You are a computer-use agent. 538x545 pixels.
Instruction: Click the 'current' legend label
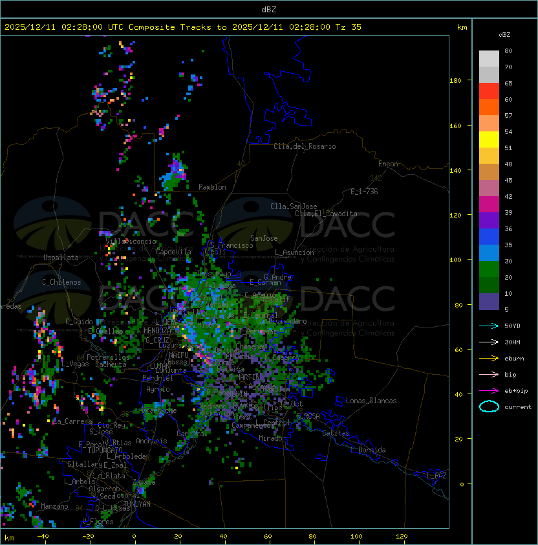[518, 407]
